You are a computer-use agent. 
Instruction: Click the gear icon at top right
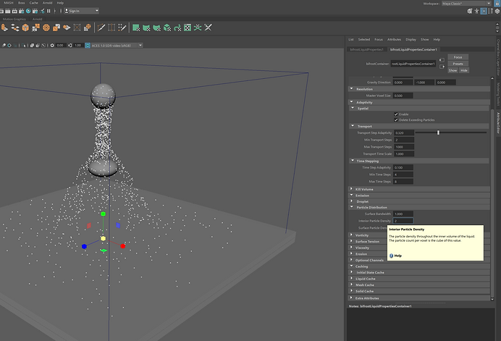point(497,11)
